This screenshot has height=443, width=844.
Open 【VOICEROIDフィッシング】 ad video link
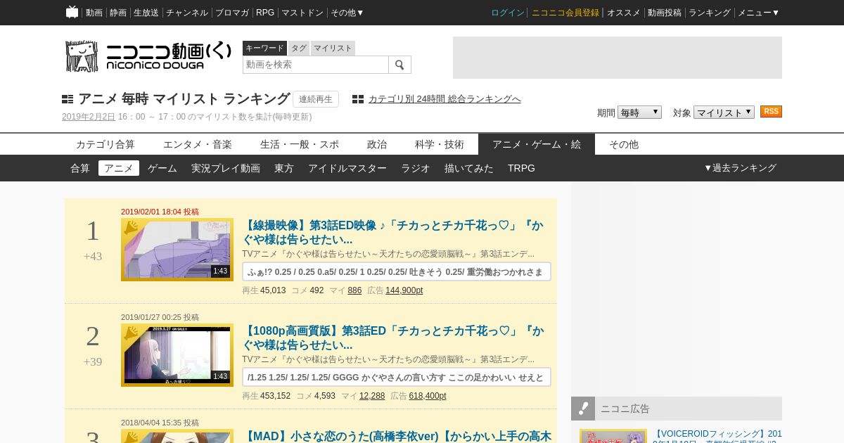pos(717,436)
